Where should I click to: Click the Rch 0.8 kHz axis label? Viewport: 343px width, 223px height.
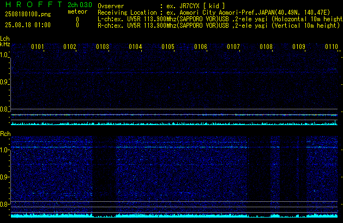pyautogui.click(x=4, y=204)
